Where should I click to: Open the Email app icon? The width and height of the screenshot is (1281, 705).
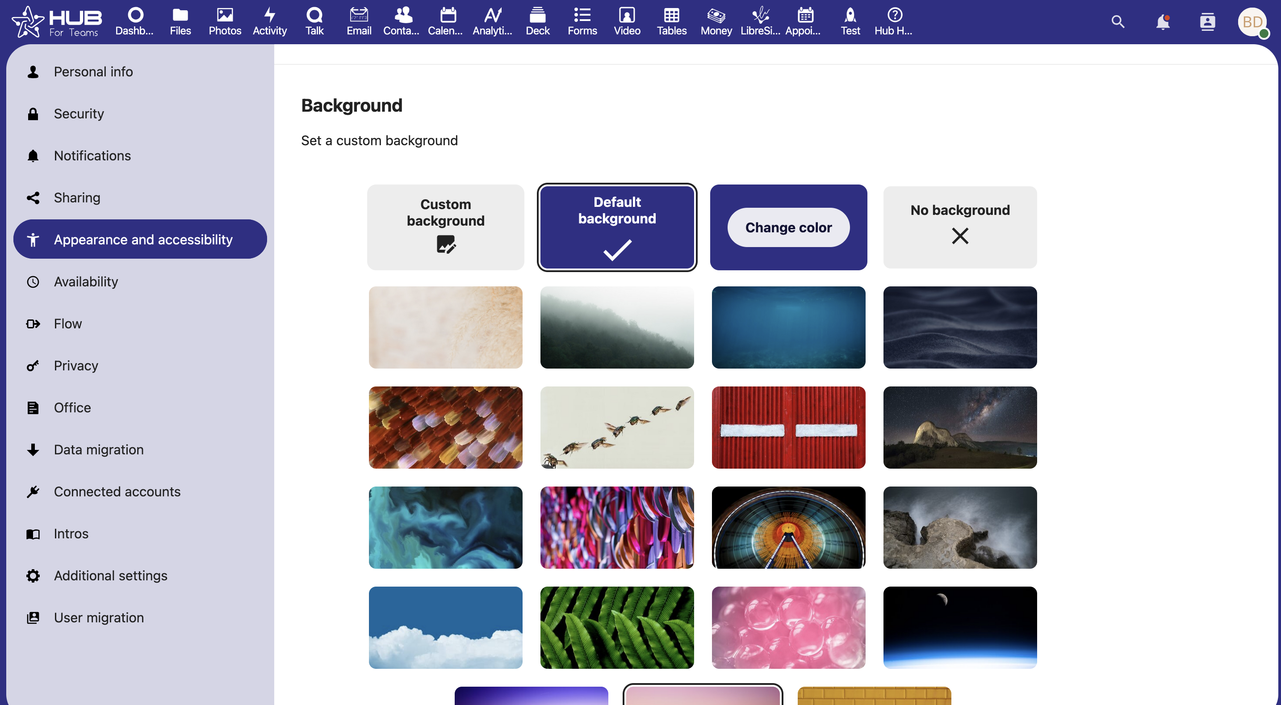pos(359,22)
